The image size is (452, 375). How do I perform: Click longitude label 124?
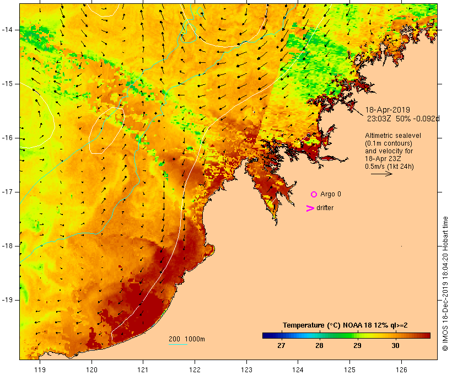pyautogui.click(x=298, y=369)
